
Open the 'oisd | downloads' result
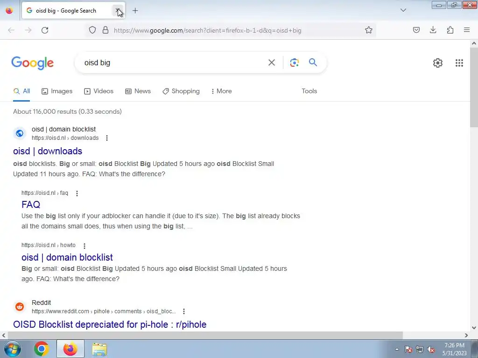48,151
